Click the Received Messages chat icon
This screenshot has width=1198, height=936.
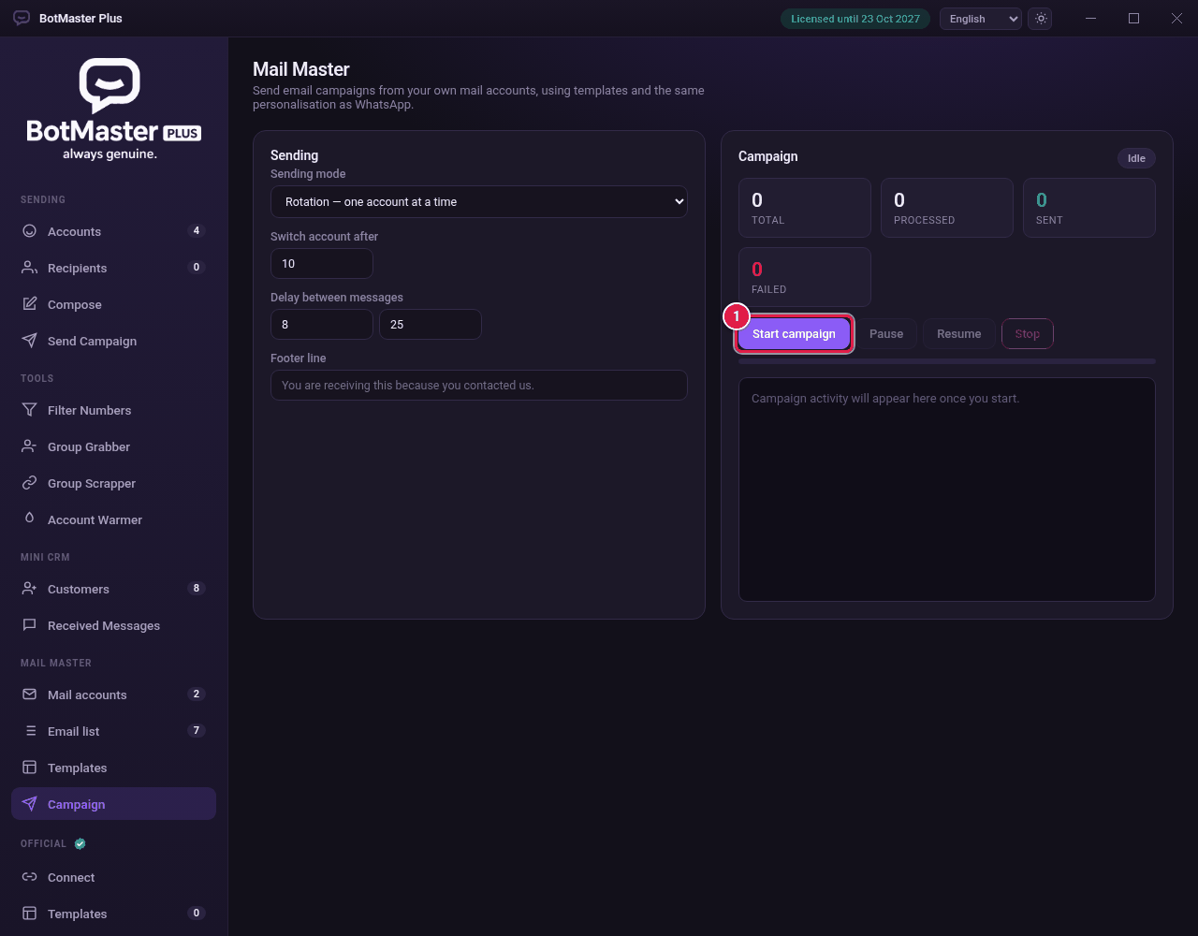point(30,625)
